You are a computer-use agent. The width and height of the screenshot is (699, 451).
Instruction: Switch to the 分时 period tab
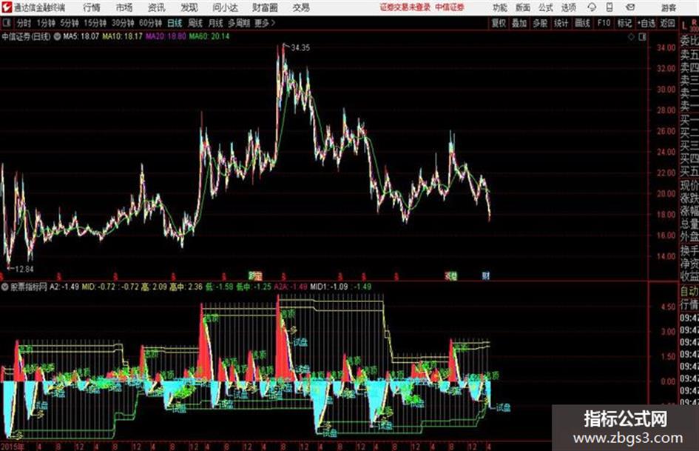[x=24, y=23]
